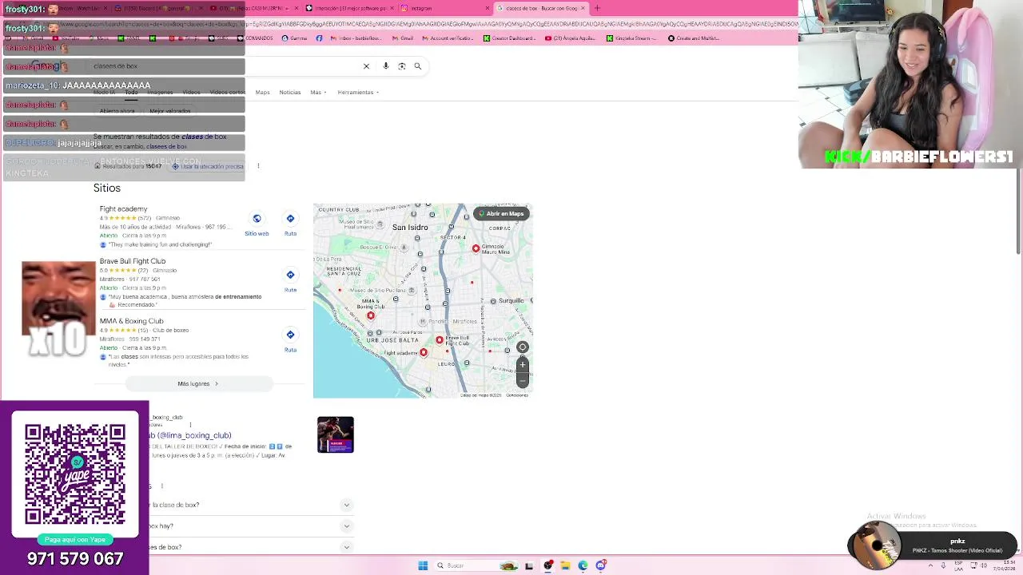The image size is (1023, 575).
Task: Click the Fight Academy map pin
Action: click(424, 352)
